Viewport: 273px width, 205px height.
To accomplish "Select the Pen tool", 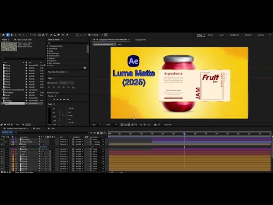I will tap(43, 35).
